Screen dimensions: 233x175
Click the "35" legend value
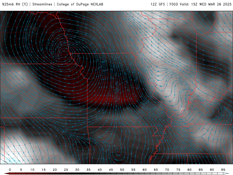[89, 170]
